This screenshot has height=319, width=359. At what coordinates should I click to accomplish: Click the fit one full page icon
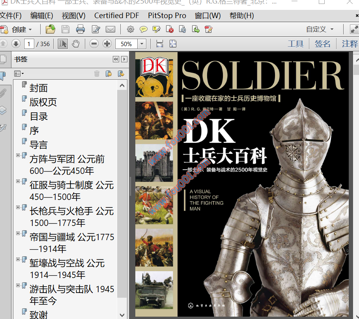tap(173, 44)
